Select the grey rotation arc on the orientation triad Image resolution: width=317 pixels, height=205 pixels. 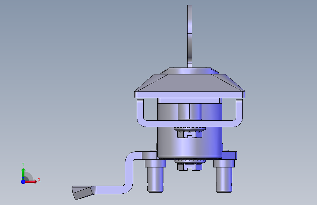[30, 176]
